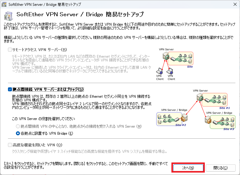Uncheck the 拠点間接続 VPN サーバーまたはブリッジ option

(x=10, y=89)
